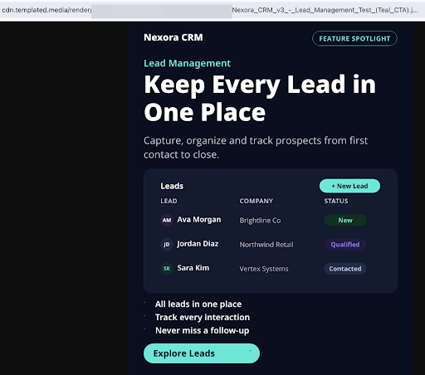Click the + New Lead button
This screenshot has height=375, width=425.
point(349,186)
